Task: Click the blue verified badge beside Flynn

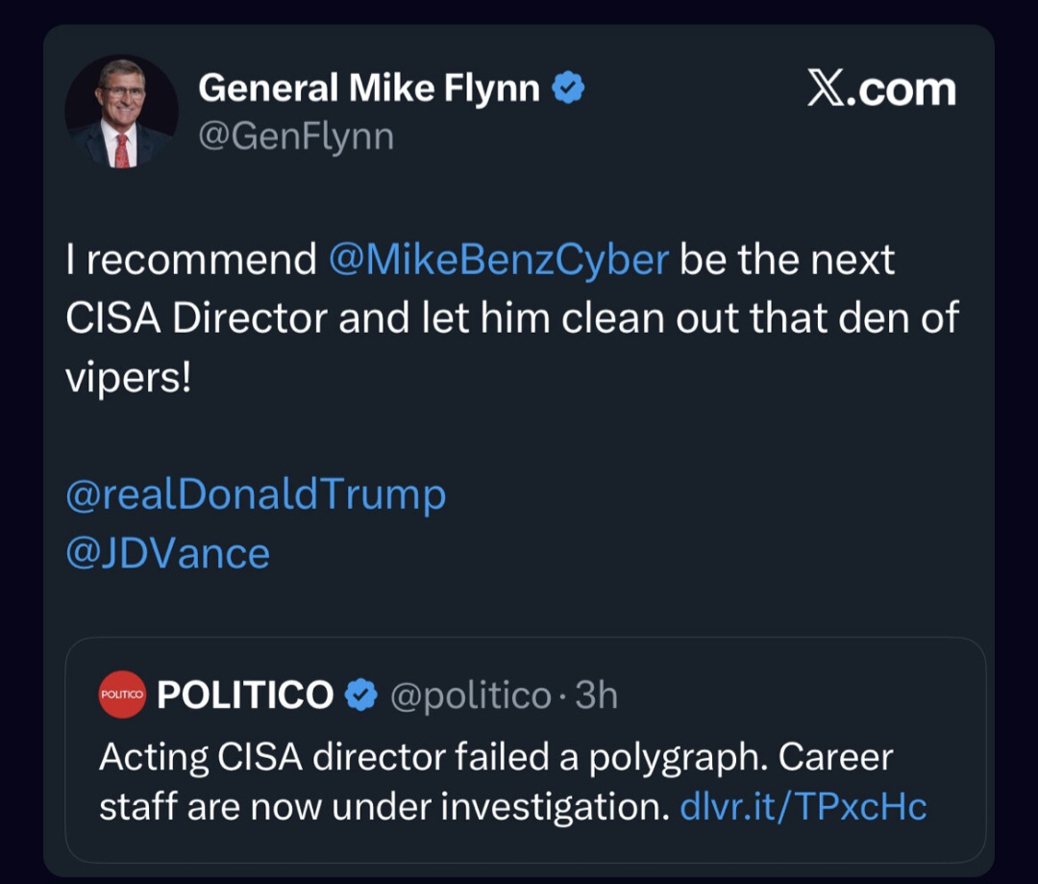Action: (x=569, y=89)
